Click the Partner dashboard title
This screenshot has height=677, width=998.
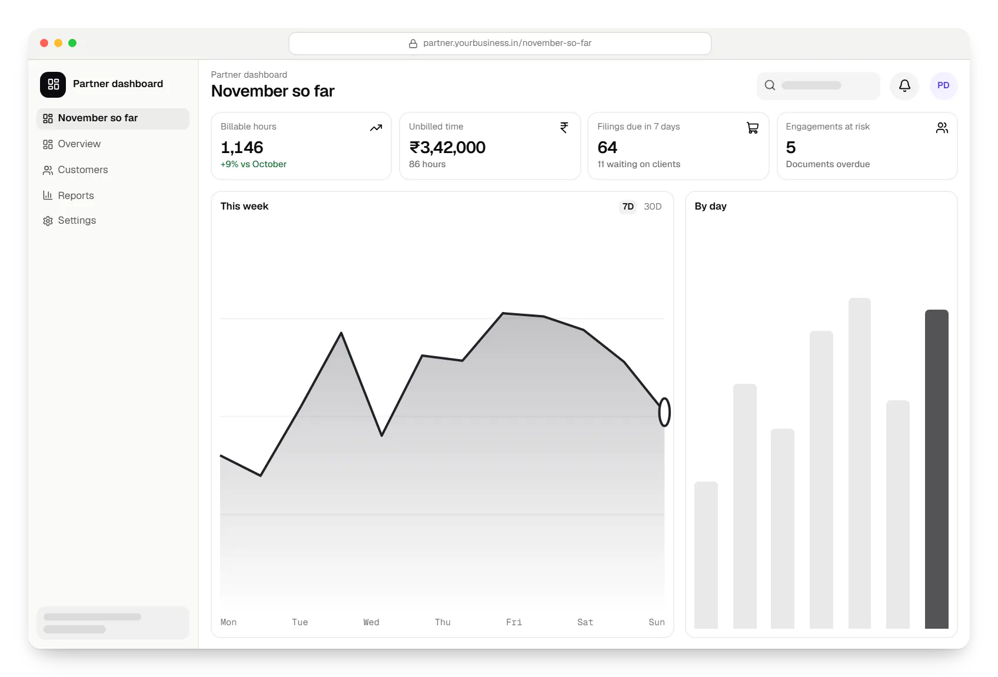click(118, 84)
